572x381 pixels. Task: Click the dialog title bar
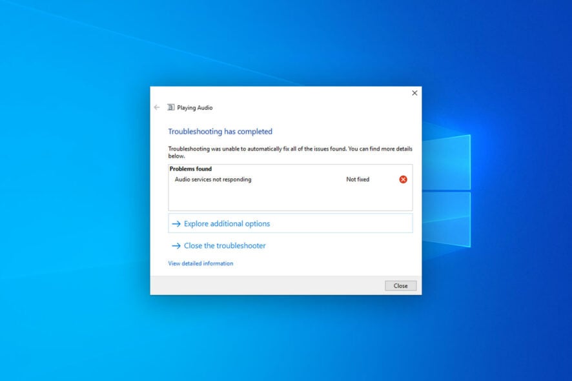[x=284, y=93]
